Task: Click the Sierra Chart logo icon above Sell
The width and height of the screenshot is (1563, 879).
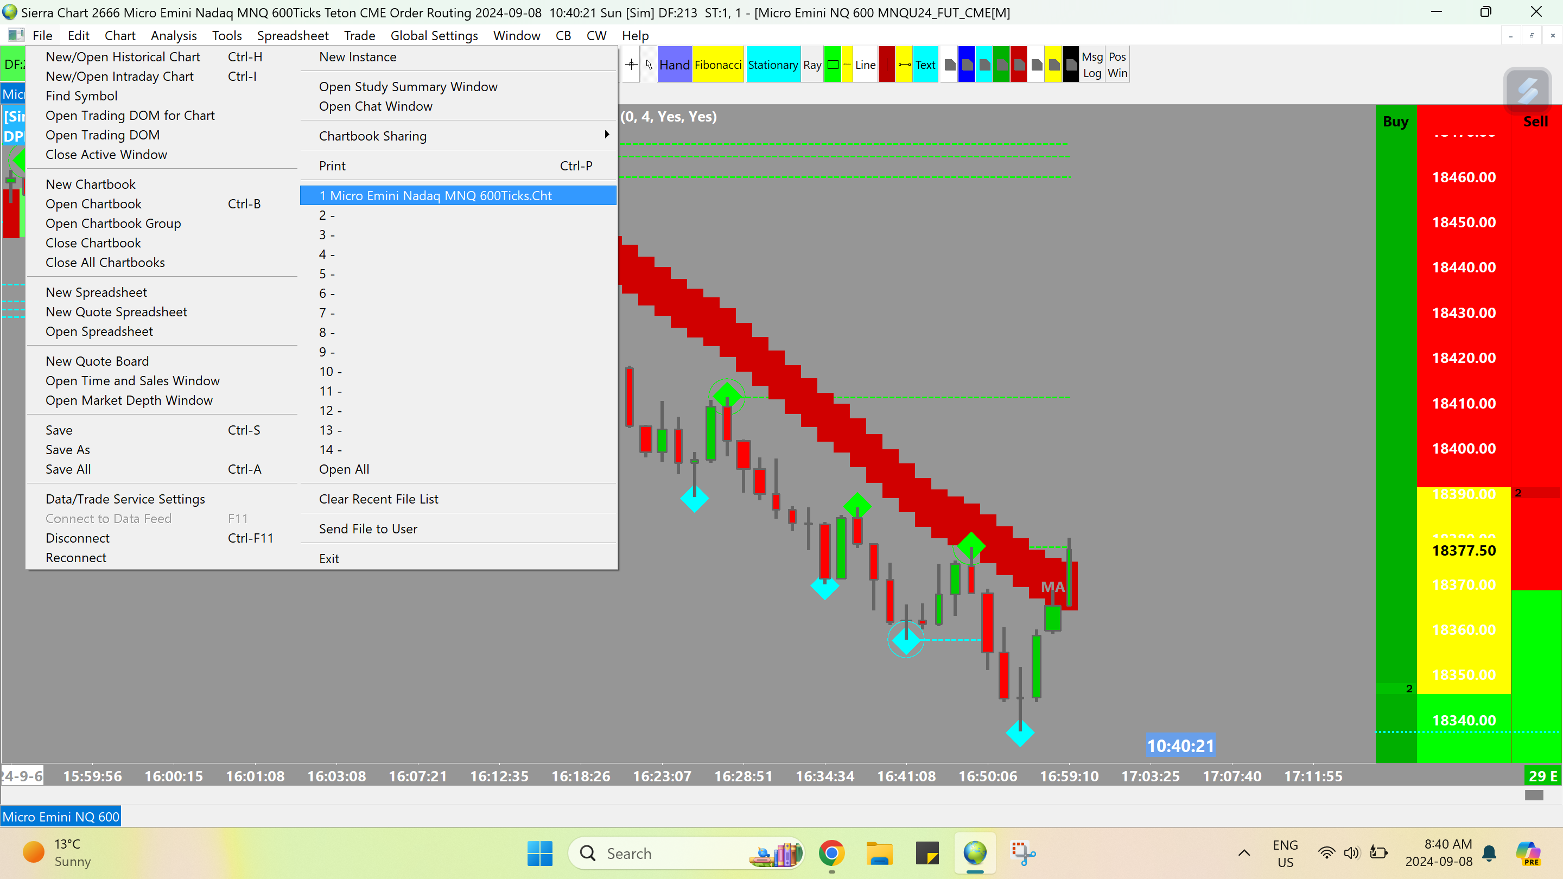Action: point(1527,91)
